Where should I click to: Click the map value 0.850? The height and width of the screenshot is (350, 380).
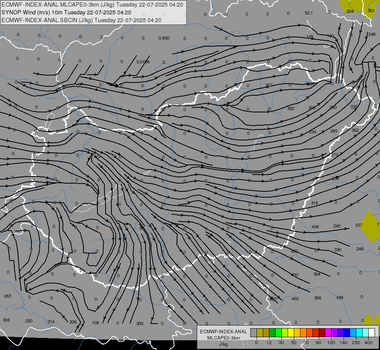164,38
